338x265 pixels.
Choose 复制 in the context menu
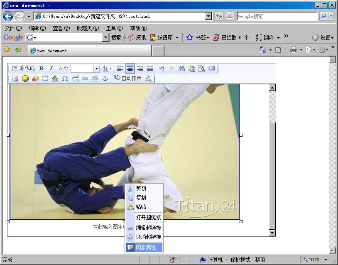[x=141, y=198]
